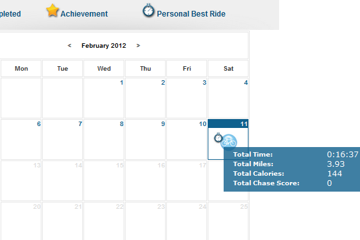Click the highlighted day 11 header
The image size is (360, 240).
tap(228, 124)
